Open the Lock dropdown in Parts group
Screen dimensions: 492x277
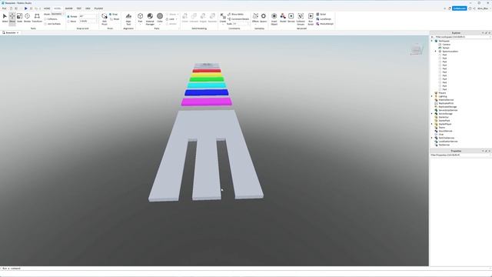[x=171, y=18]
